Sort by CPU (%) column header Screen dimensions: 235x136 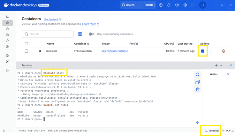(169, 44)
